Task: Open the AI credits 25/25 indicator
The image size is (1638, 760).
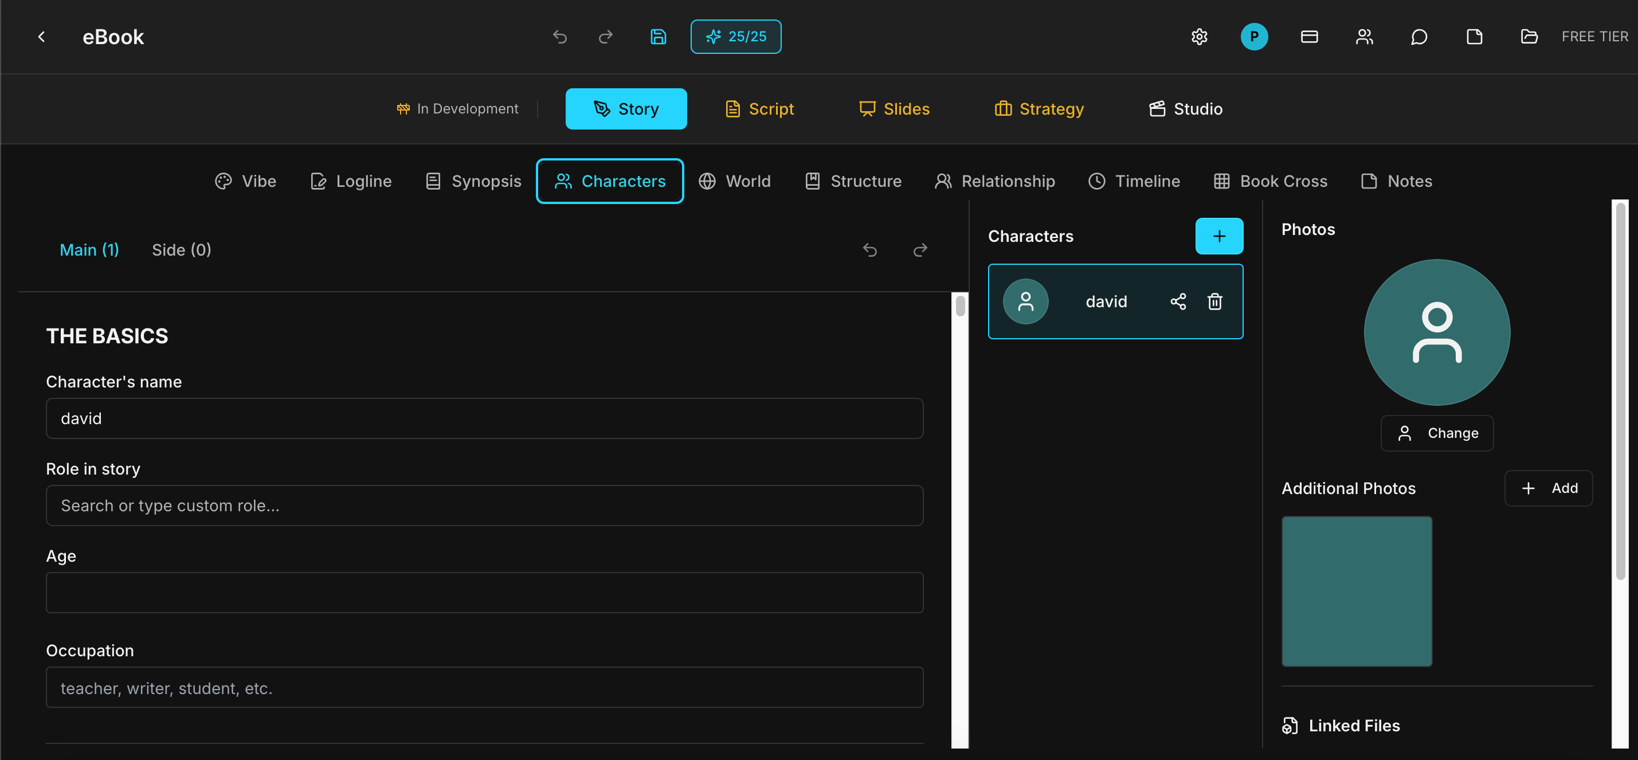Action: click(x=736, y=37)
